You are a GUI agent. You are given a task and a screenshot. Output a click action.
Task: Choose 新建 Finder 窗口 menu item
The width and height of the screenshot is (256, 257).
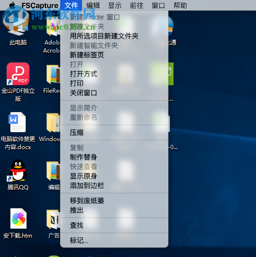114,17
